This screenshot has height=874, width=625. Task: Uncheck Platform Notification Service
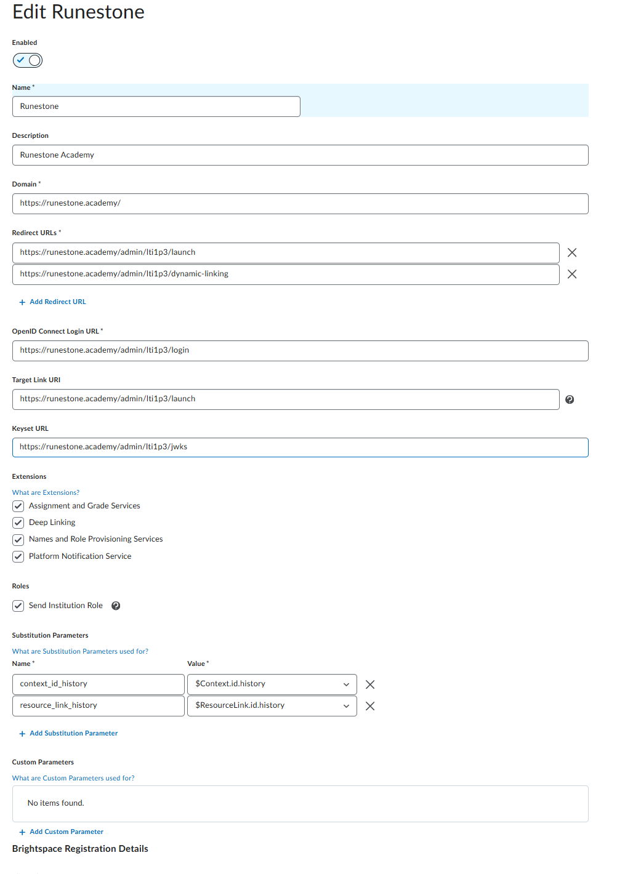point(18,556)
